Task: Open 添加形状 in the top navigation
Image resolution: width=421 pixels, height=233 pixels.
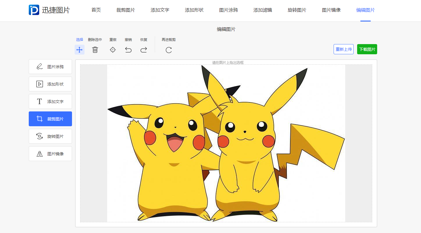Action: [x=194, y=10]
